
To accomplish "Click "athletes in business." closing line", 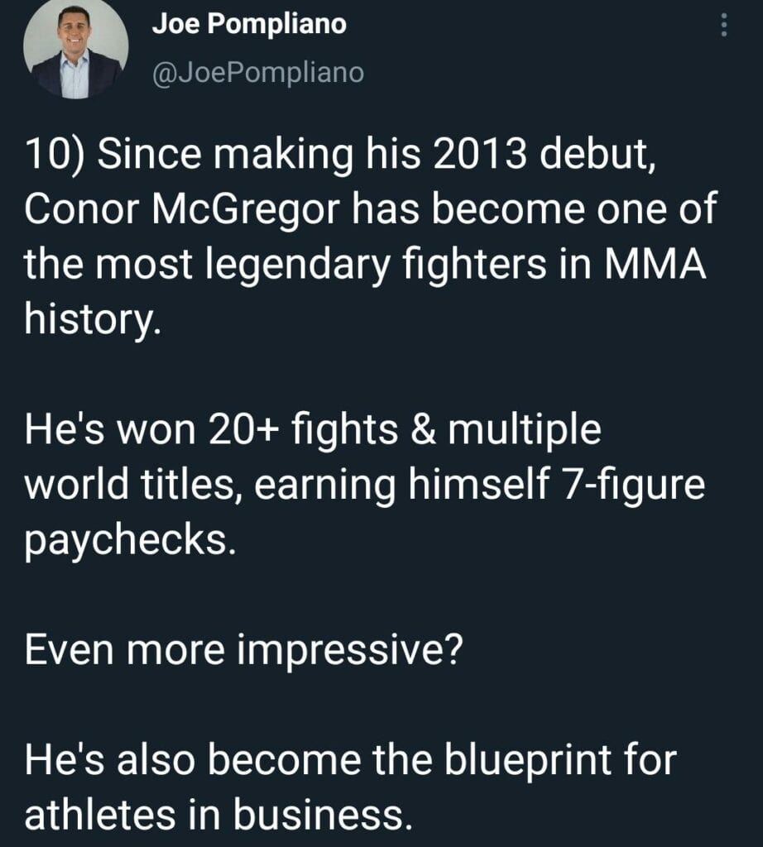I will pyautogui.click(x=218, y=815).
